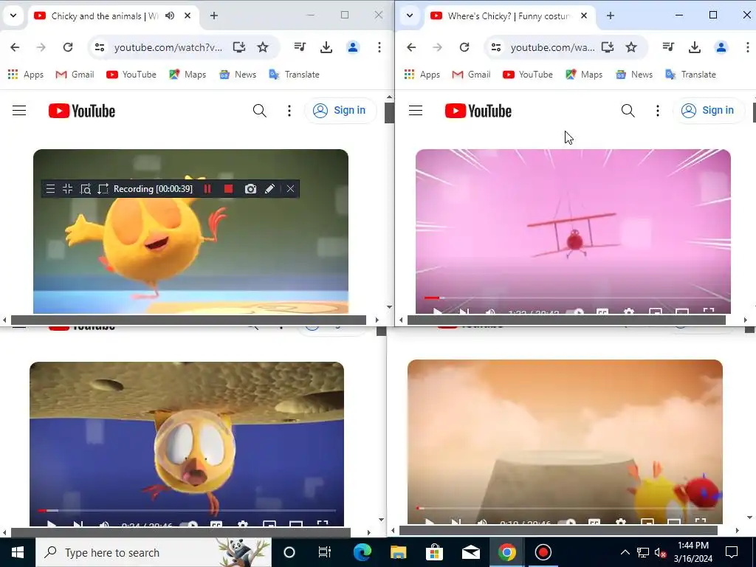This screenshot has width=756, height=567.
Task: Mute the 'Chicky and the animals' tab audio
Action: click(170, 16)
